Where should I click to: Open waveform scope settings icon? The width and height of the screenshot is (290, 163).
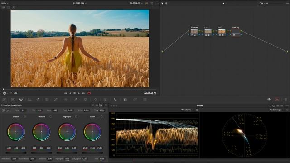197,110
